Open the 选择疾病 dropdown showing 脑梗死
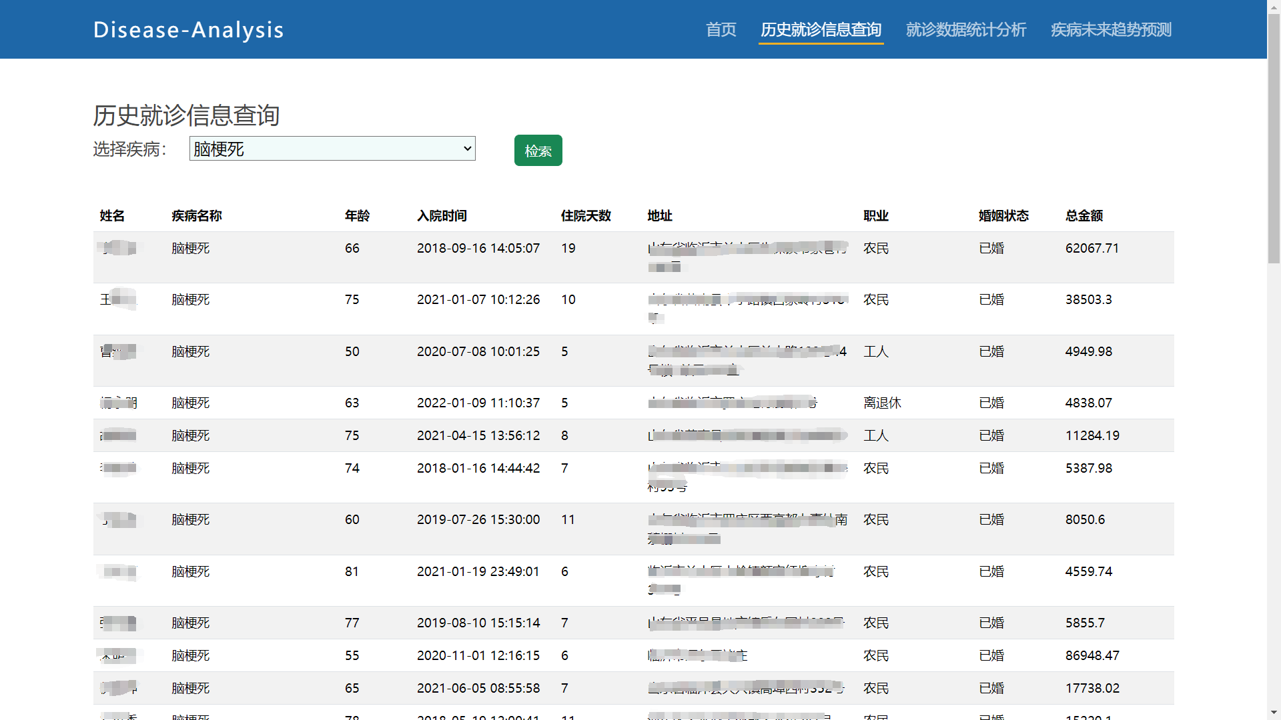Image resolution: width=1281 pixels, height=720 pixels. (x=332, y=149)
